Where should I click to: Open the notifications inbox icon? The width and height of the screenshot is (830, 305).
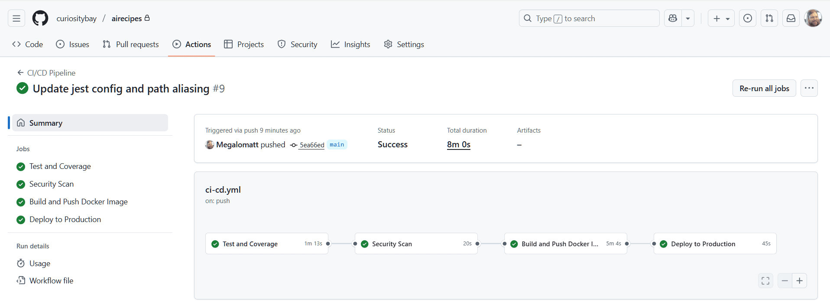click(791, 19)
